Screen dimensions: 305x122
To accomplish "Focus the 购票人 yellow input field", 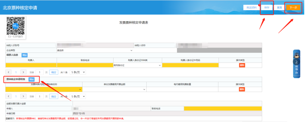I will (x=31, y=65).
